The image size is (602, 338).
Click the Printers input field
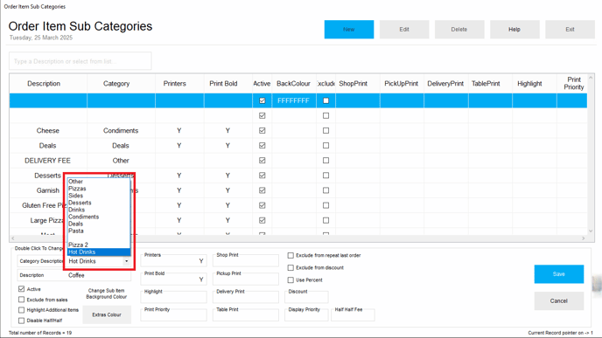pyautogui.click(x=173, y=261)
